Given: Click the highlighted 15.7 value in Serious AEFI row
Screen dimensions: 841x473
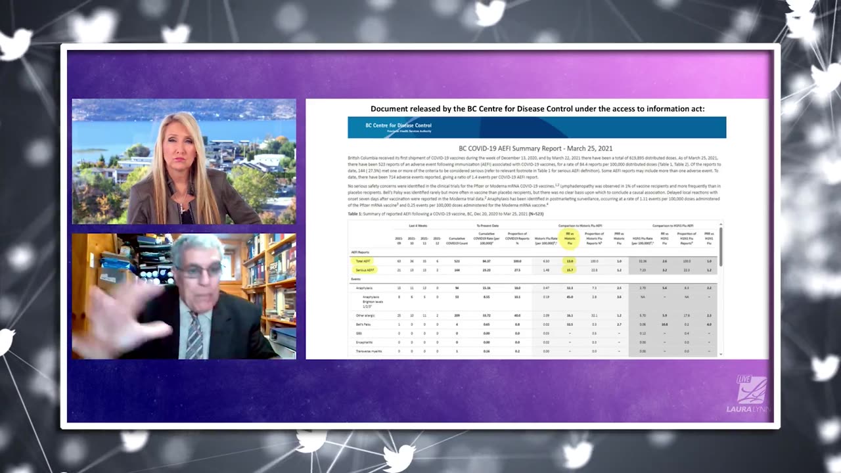Looking at the screenshot, I should click(x=570, y=270).
